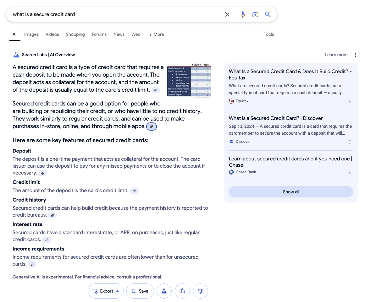The image size is (365, 302).
Task: Open the More search options menu
Action: pyautogui.click(x=156, y=34)
